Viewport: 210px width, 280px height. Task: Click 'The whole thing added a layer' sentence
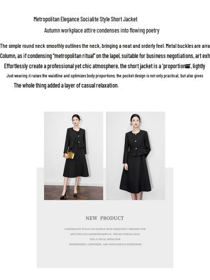pos(66,86)
